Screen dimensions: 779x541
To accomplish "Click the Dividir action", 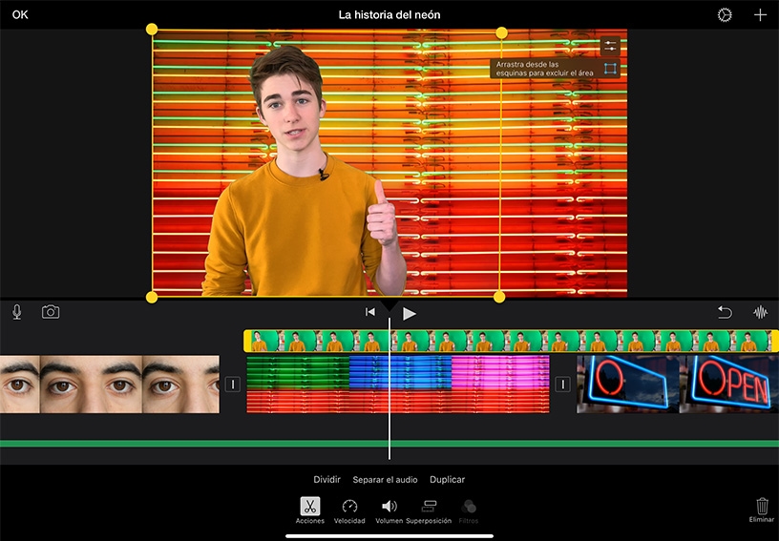I will click(x=326, y=479).
